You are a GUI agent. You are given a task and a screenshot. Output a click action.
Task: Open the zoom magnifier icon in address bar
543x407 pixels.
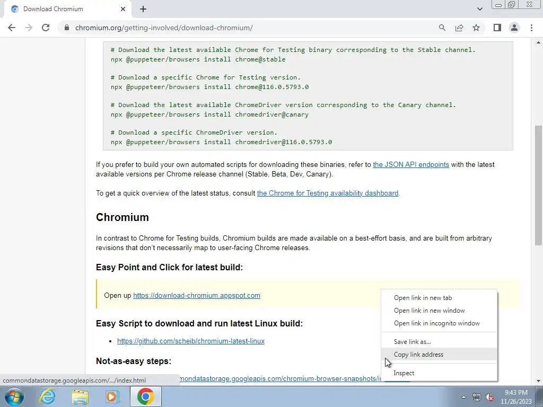pyautogui.click(x=442, y=28)
